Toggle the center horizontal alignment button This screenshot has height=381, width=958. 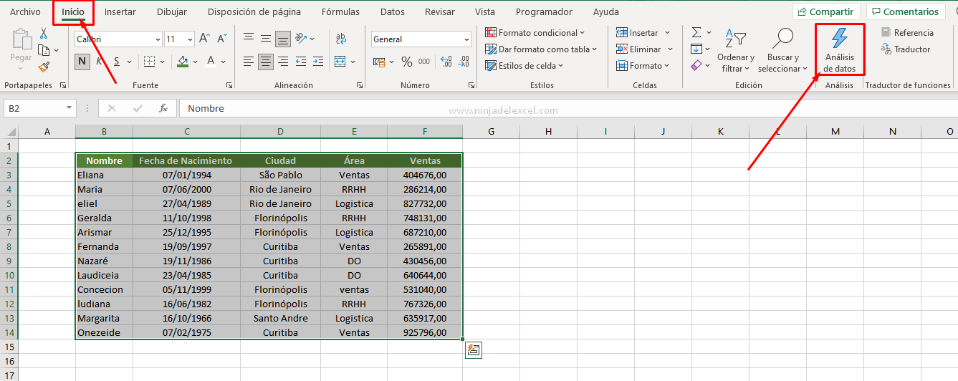pyautogui.click(x=266, y=62)
